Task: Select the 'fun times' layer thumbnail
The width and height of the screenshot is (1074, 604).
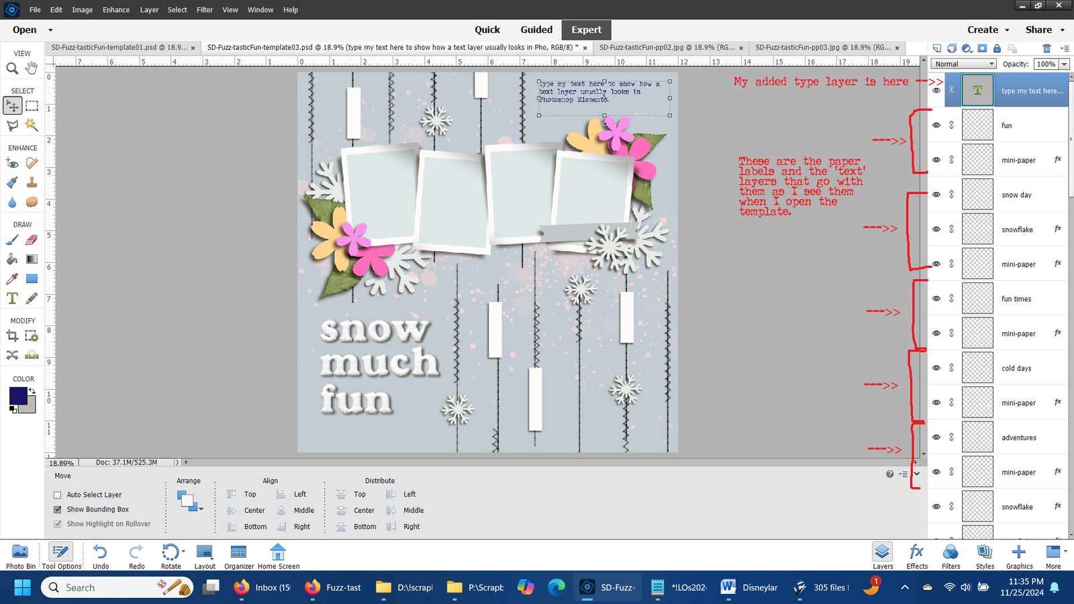Action: [x=977, y=297]
